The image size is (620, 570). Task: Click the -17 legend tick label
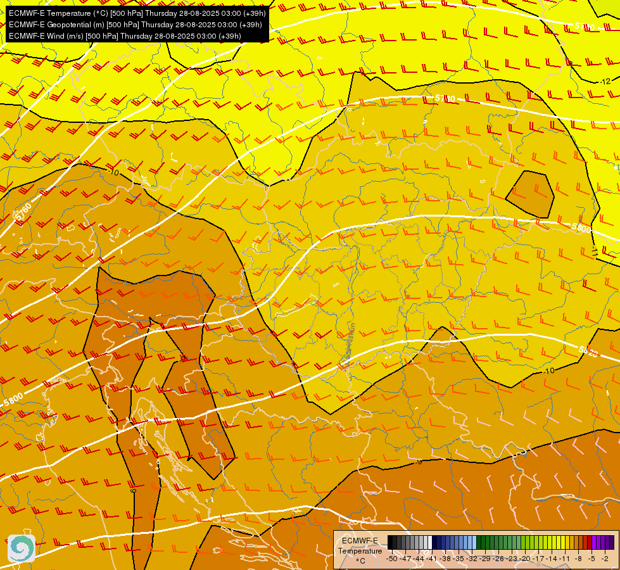point(538,559)
